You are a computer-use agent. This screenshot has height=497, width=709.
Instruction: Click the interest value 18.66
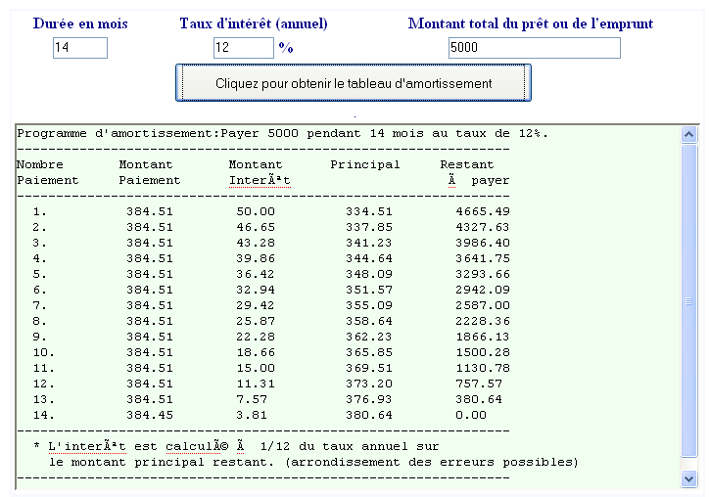pyautogui.click(x=256, y=352)
